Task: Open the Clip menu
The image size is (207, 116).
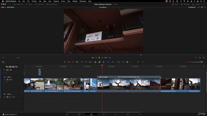Action: [40, 1]
